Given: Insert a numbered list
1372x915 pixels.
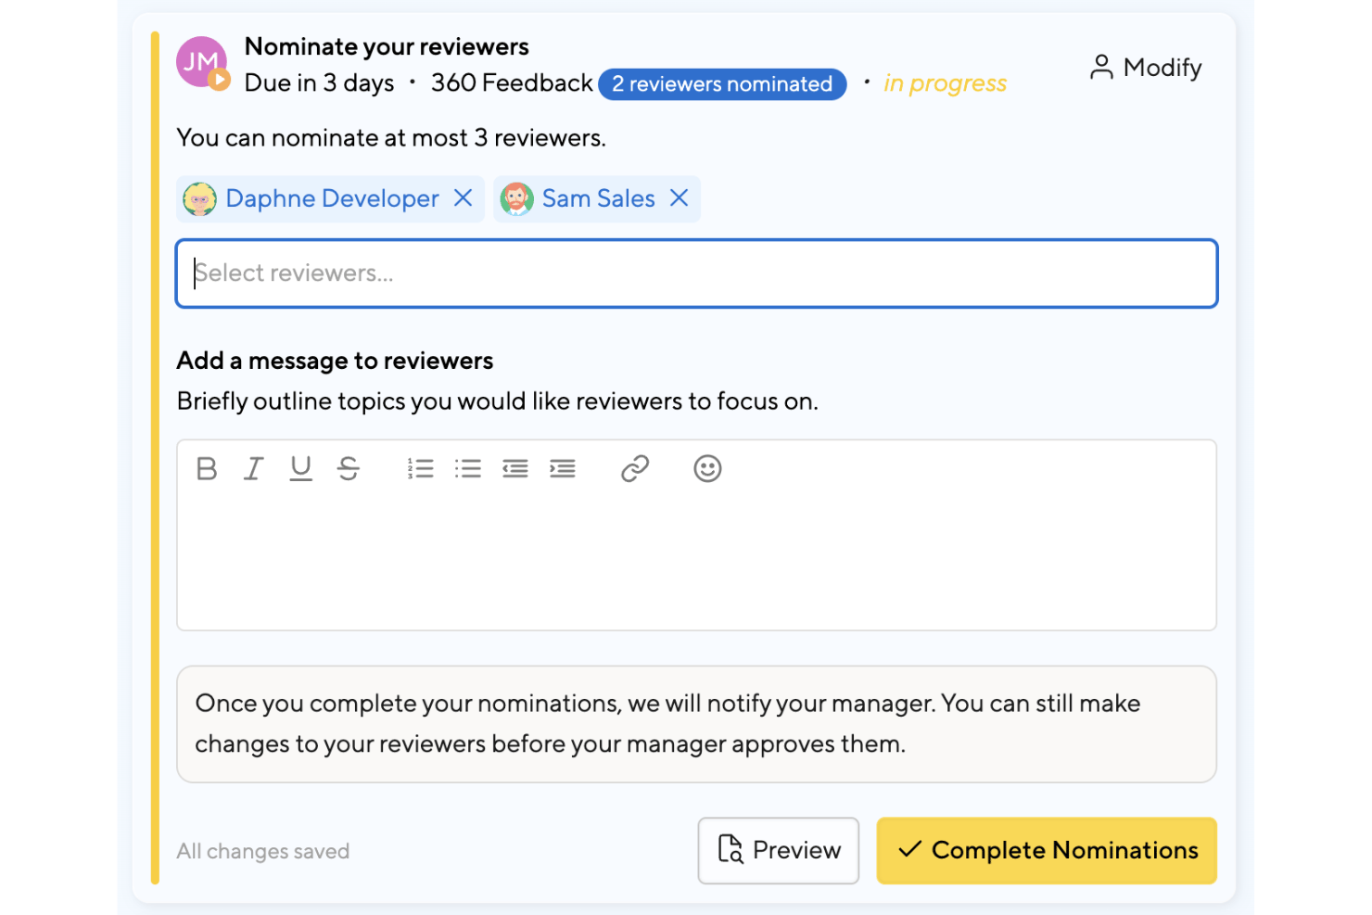Looking at the screenshot, I should (420, 469).
